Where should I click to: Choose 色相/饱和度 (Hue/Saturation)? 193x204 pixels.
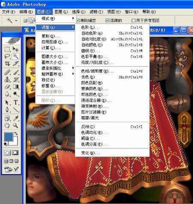[x=112, y=71]
